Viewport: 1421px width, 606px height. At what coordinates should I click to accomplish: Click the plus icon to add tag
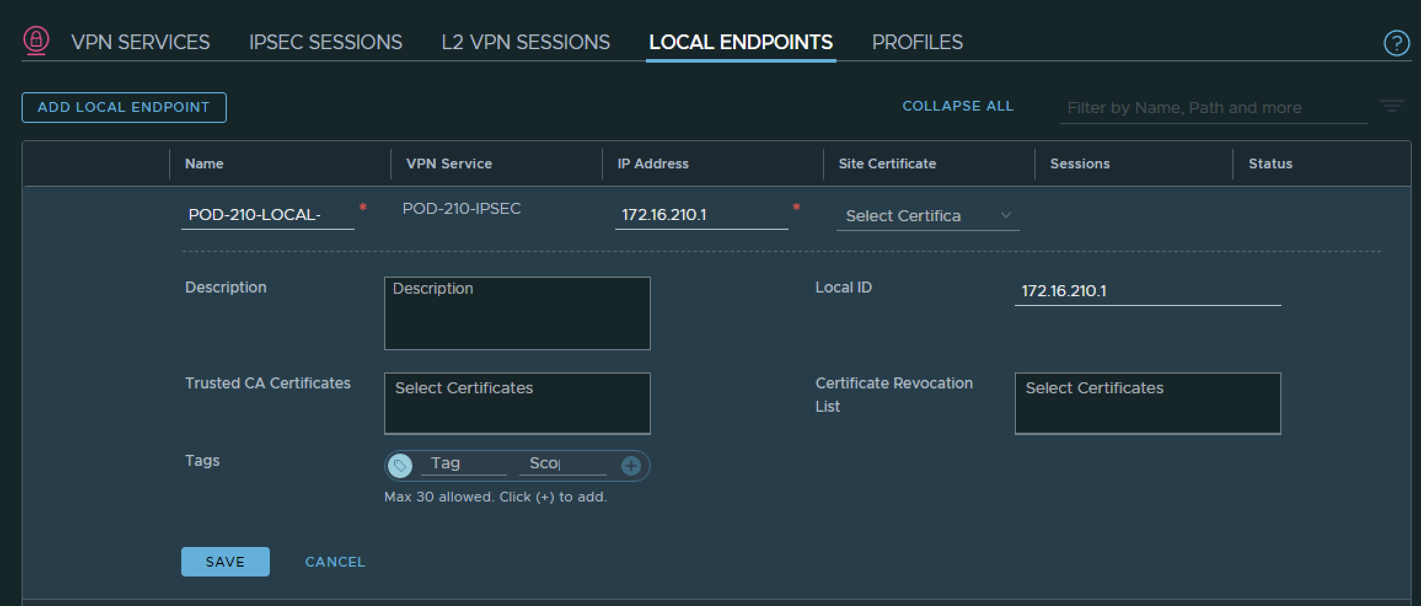pos(631,466)
